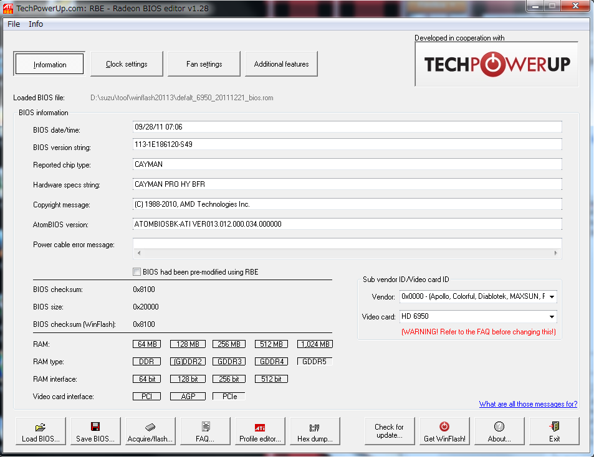The image size is (594, 457).
Task: Select the 512 MB RAM indicator
Action: click(271, 344)
